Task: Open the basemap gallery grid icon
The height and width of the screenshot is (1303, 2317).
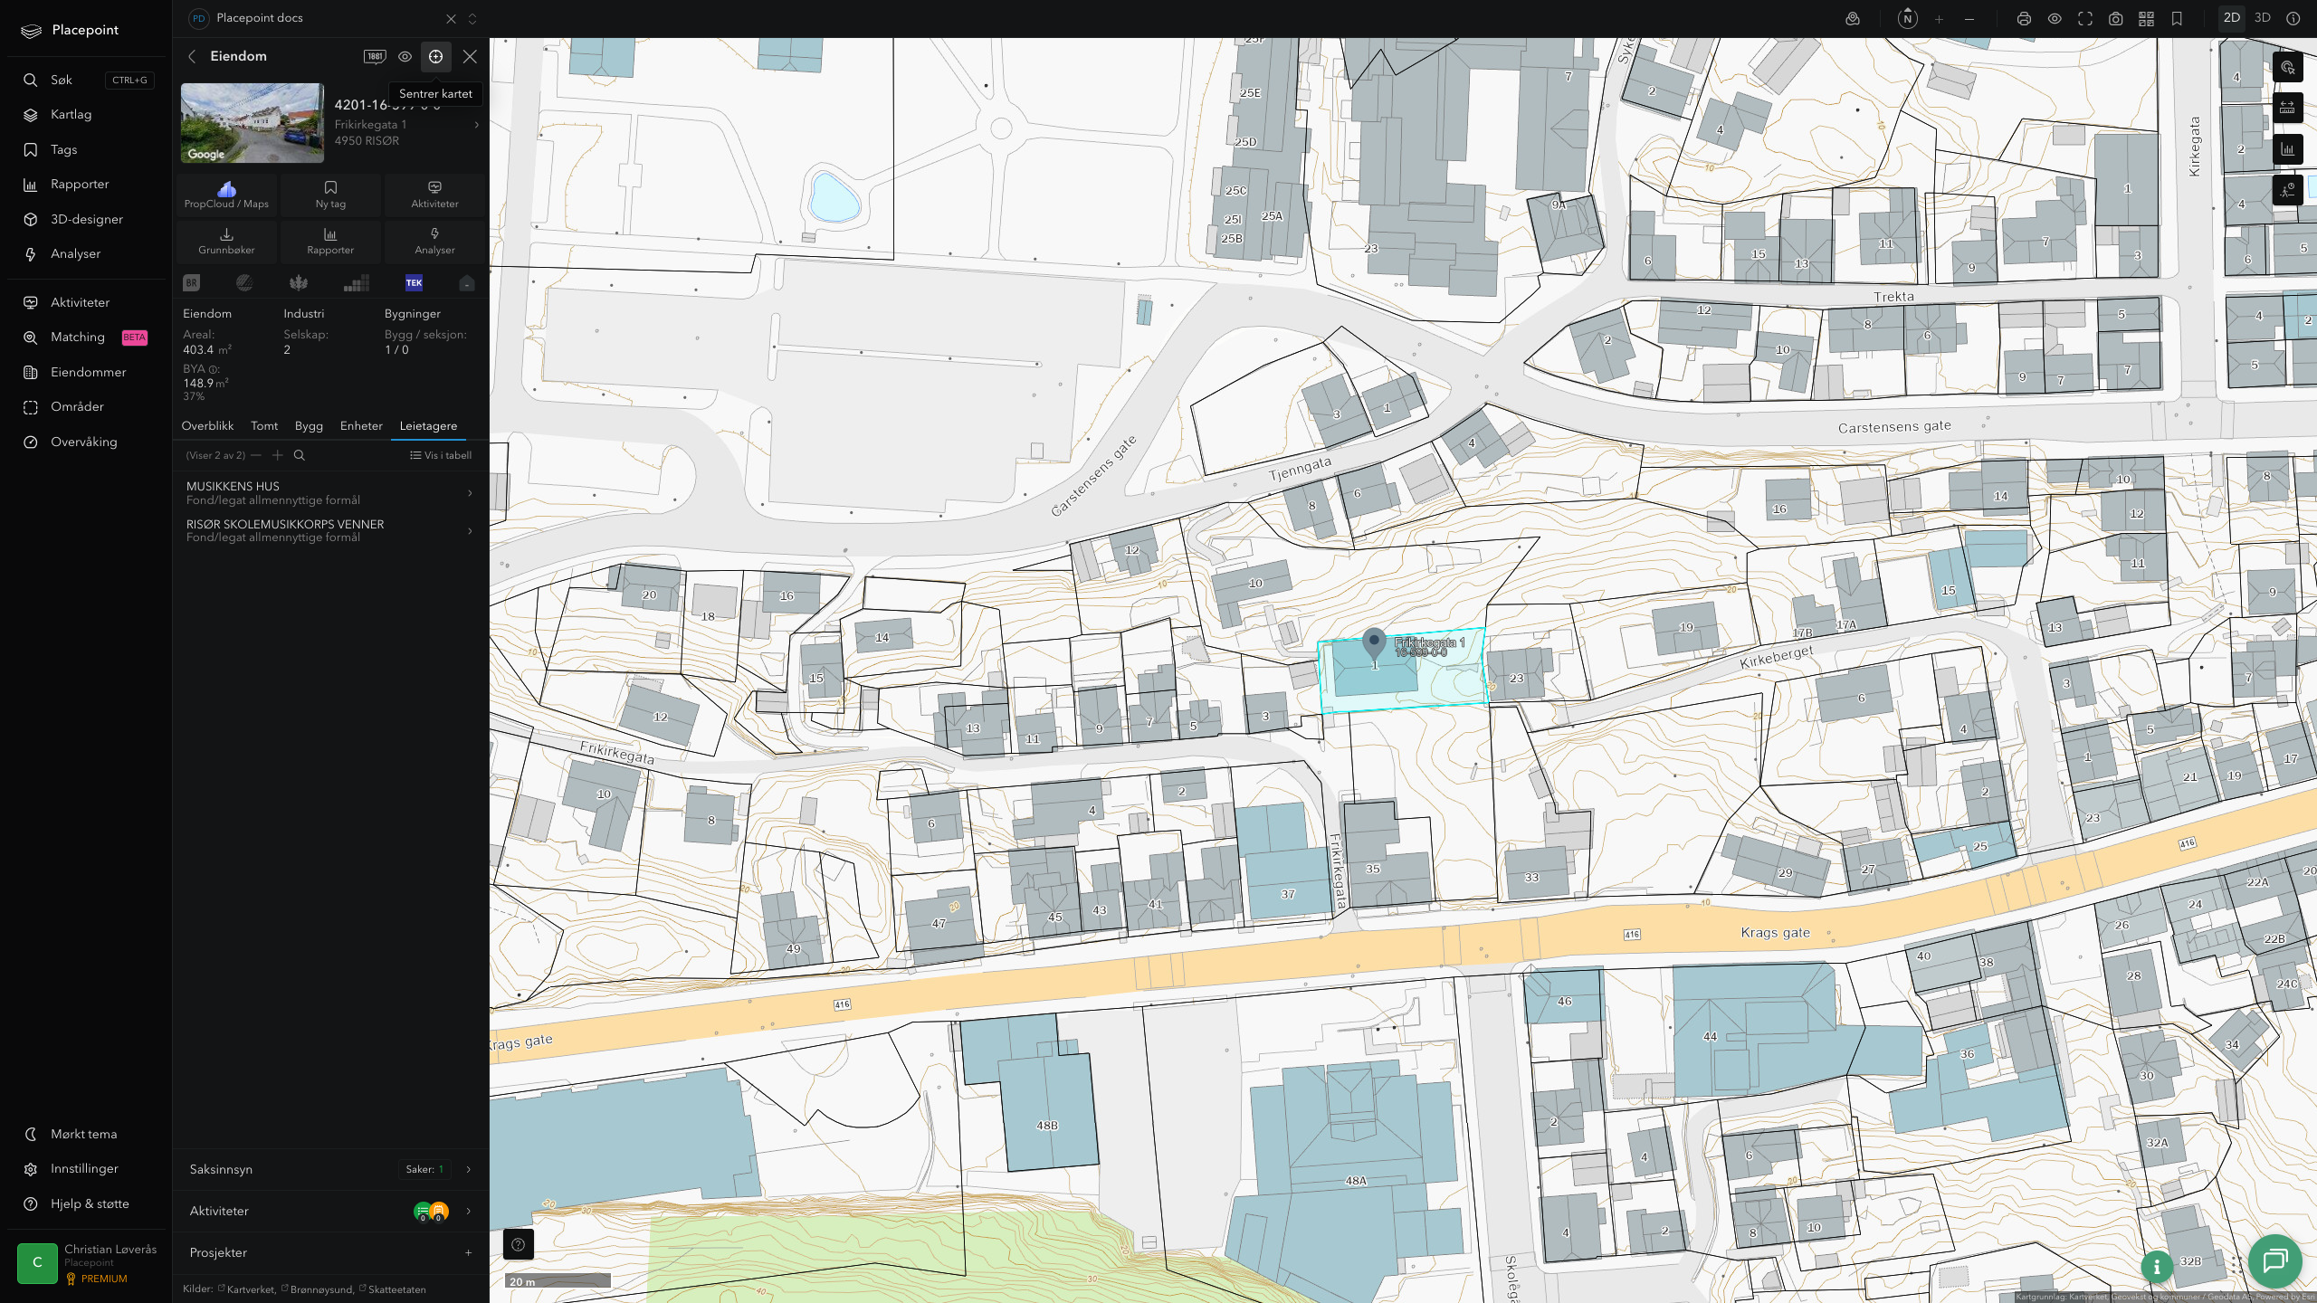Action: (x=2146, y=18)
